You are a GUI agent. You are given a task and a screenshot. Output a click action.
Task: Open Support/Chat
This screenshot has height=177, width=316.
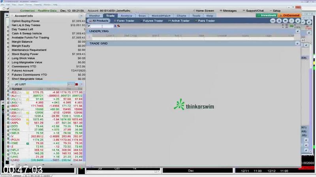click(253, 11)
